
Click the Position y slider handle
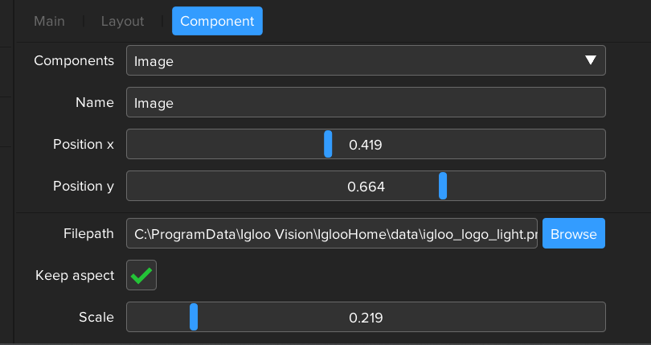443,186
